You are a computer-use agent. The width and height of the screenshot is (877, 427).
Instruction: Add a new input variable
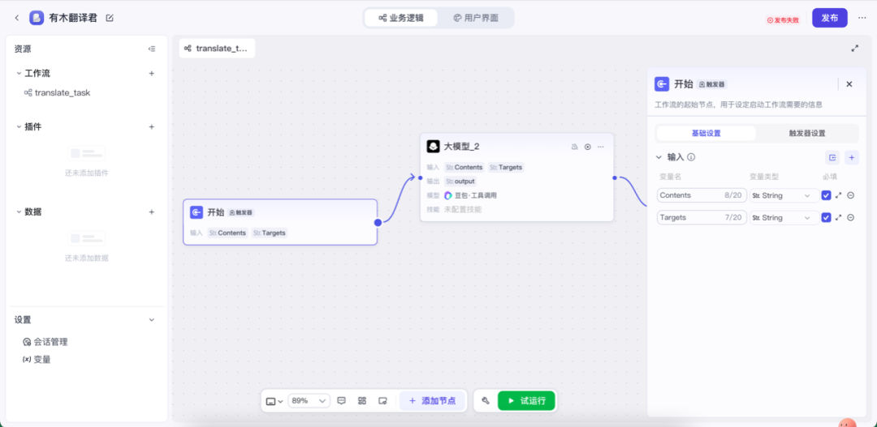[851, 157]
